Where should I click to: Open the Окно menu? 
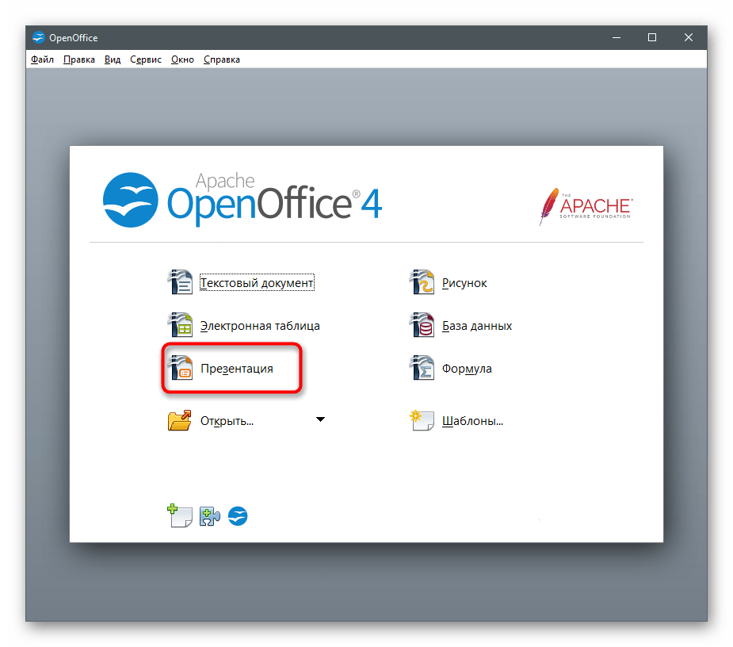tap(182, 59)
